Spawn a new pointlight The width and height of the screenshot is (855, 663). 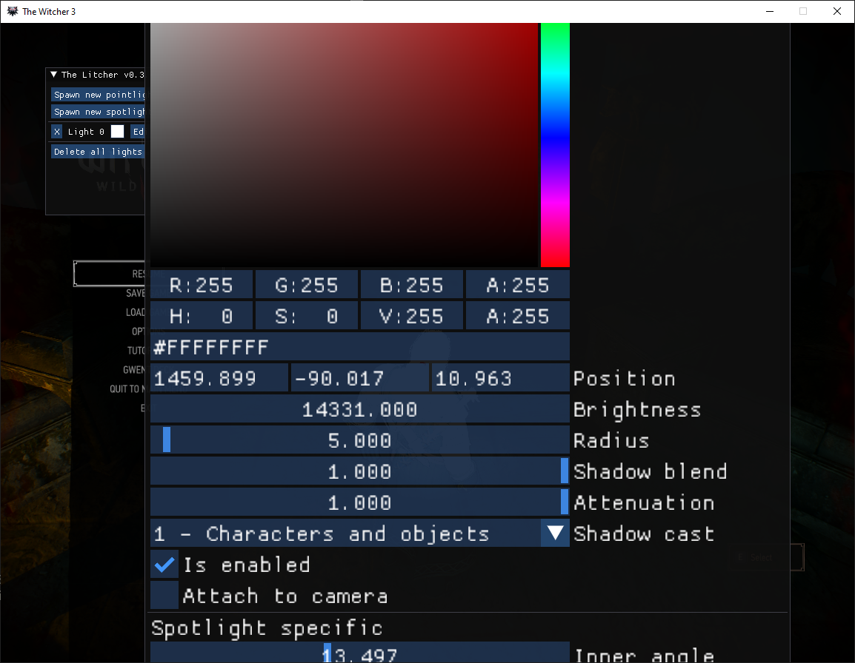(98, 95)
